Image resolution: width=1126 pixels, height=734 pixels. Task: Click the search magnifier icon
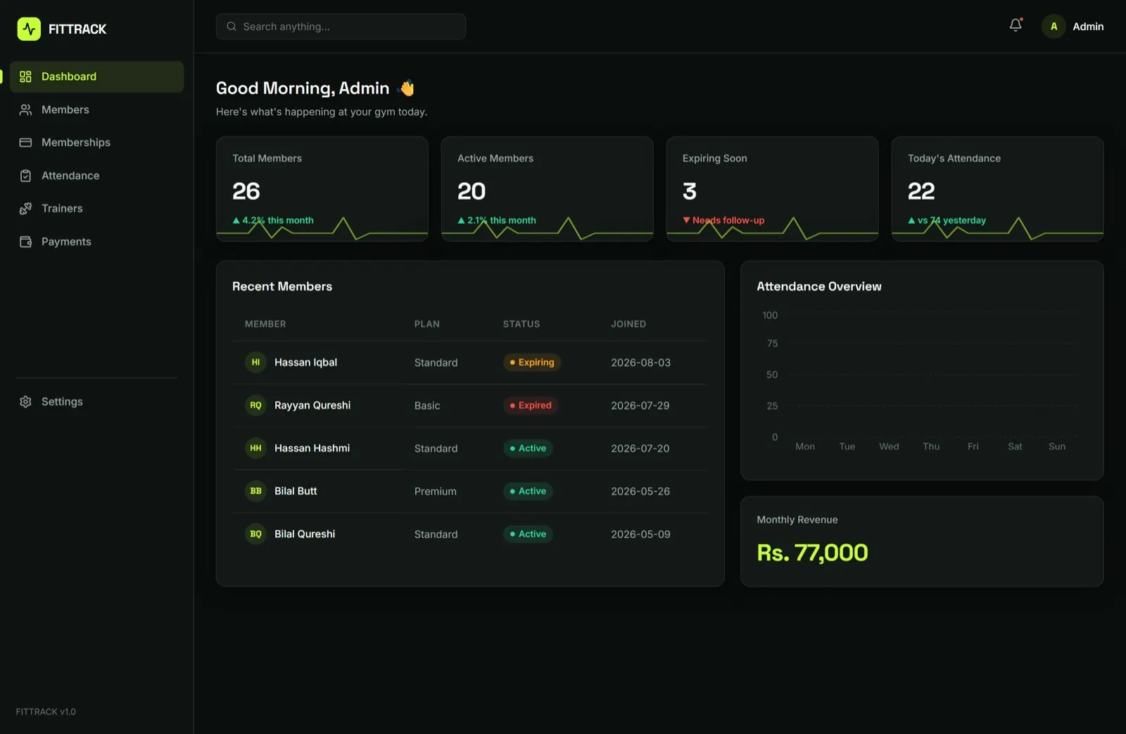pyautogui.click(x=232, y=27)
